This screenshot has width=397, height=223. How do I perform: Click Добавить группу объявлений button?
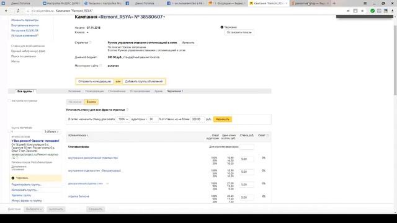point(144,81)
